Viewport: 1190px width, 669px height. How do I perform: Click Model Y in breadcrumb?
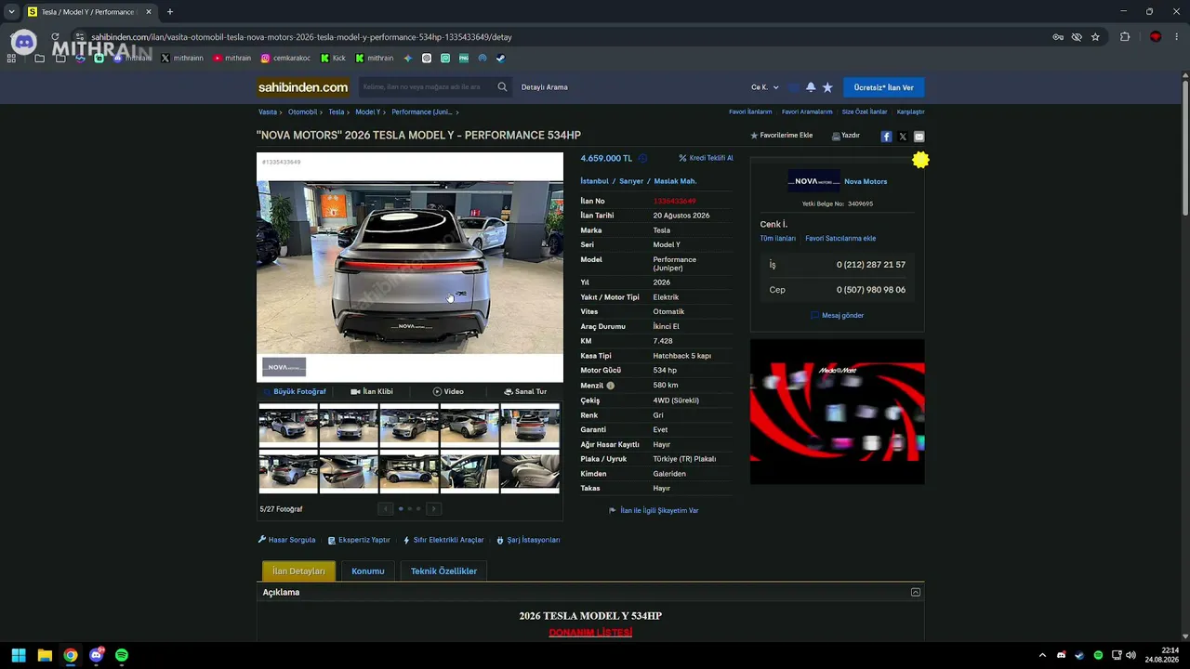coord(368,112)
